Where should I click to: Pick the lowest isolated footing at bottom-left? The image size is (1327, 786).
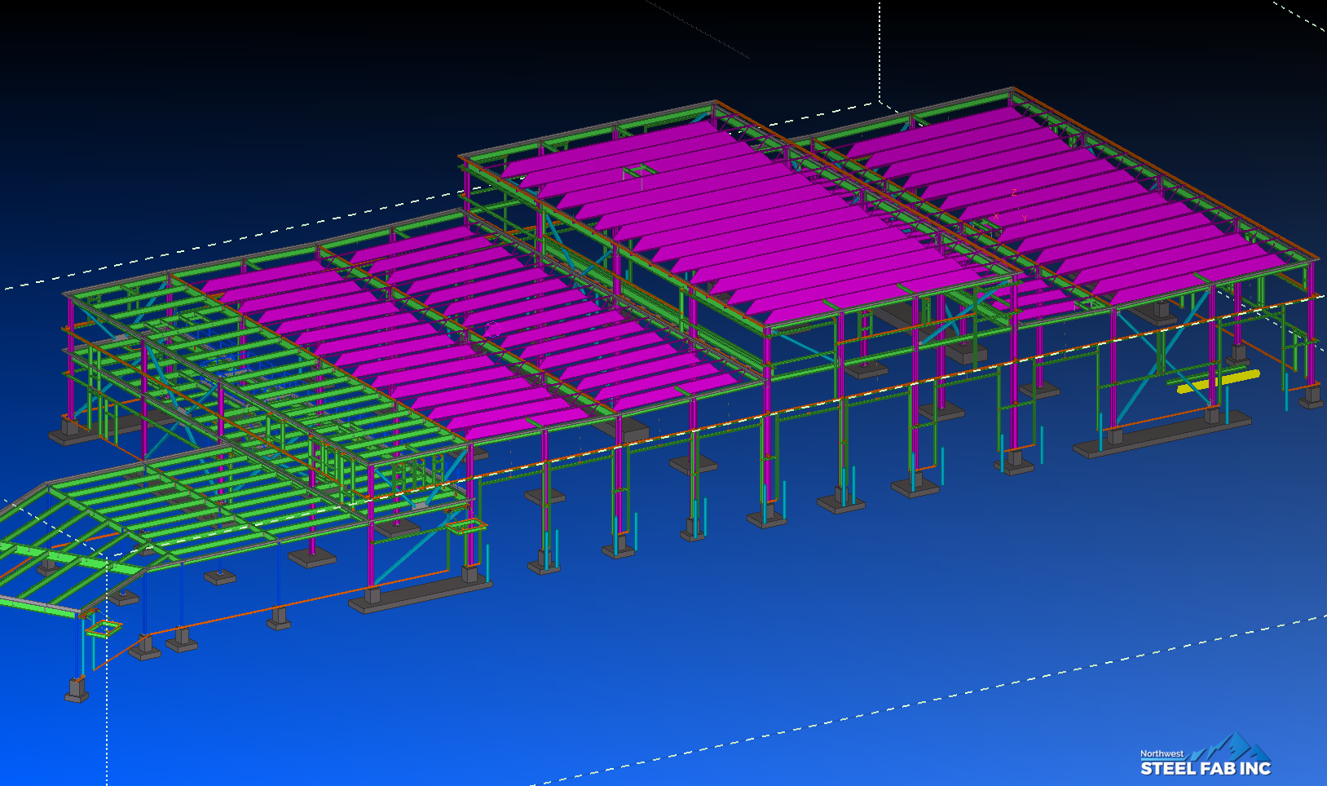click(77, 690)
